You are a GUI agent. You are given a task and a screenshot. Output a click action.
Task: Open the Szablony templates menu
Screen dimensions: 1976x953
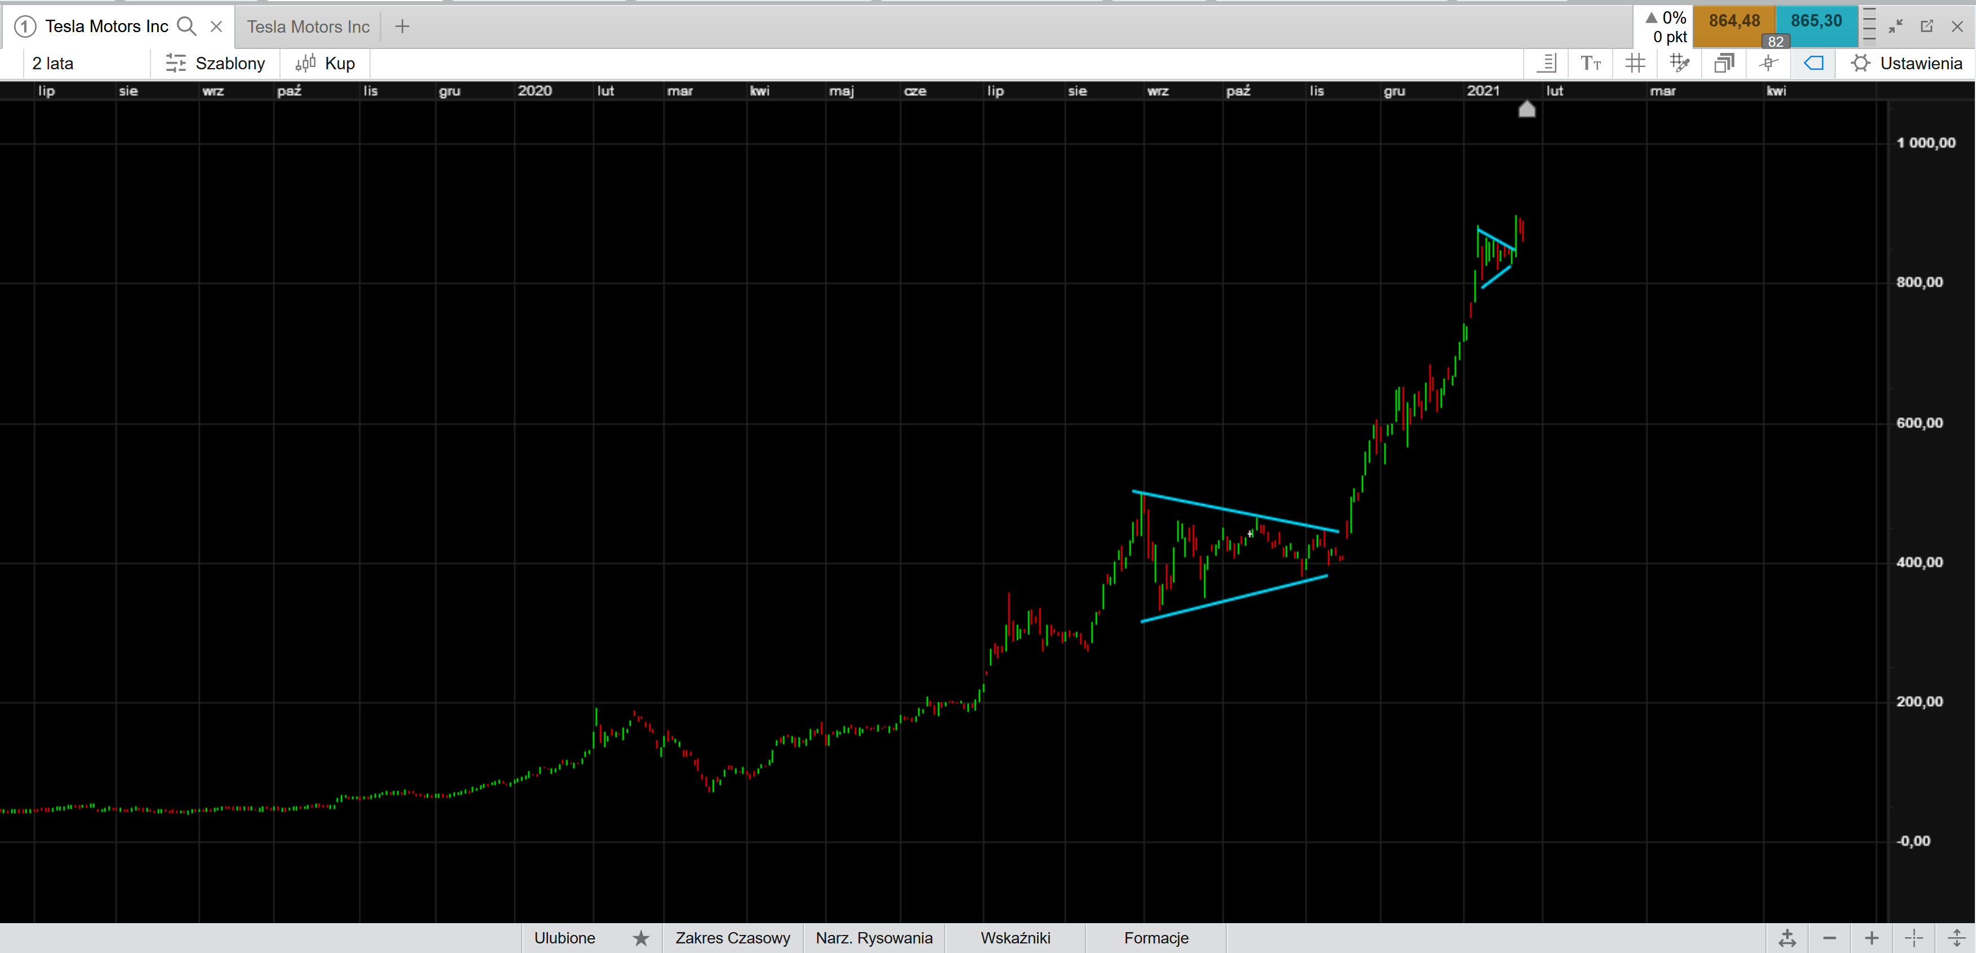[216, 63]
